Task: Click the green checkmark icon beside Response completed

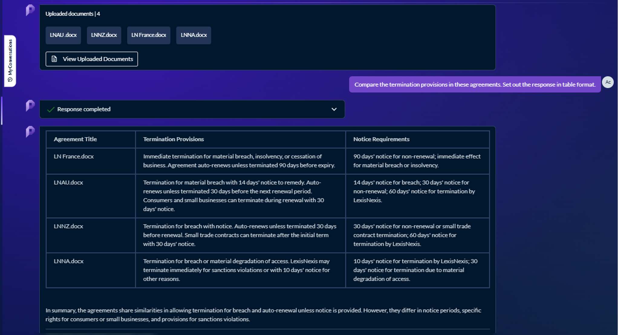Action: (50, 109)
